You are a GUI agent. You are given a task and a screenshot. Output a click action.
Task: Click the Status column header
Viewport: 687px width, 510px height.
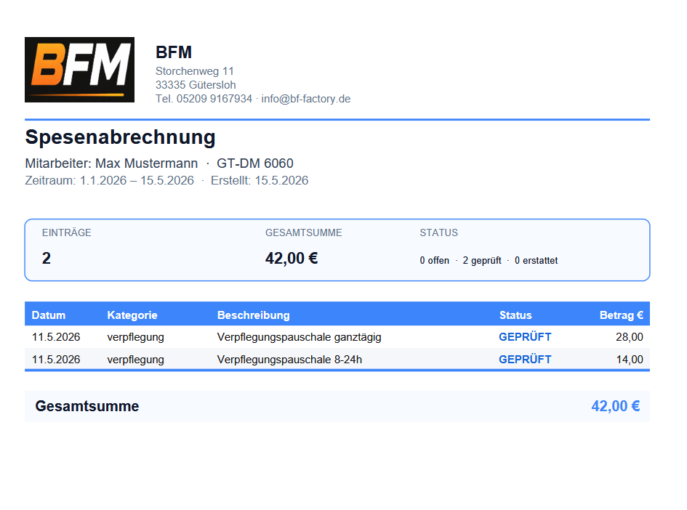point(515,315)
